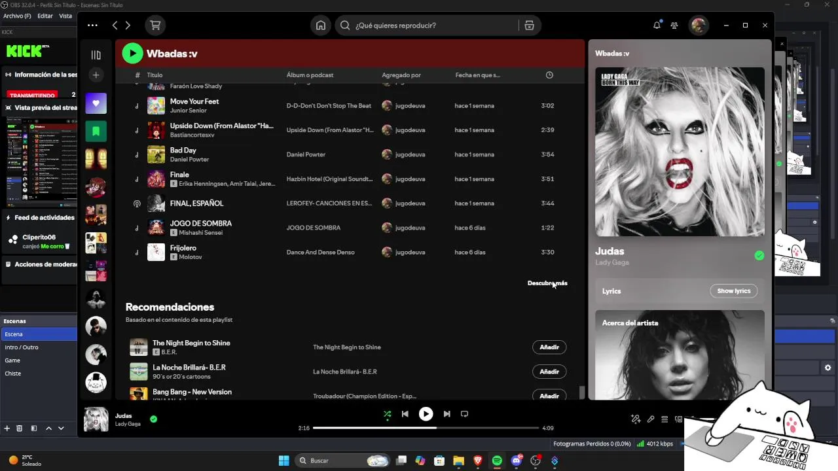Viewport: 838px width, 471px height.
Task: Skip to next track
Action: pyautogui.click(x=446, y=414)
